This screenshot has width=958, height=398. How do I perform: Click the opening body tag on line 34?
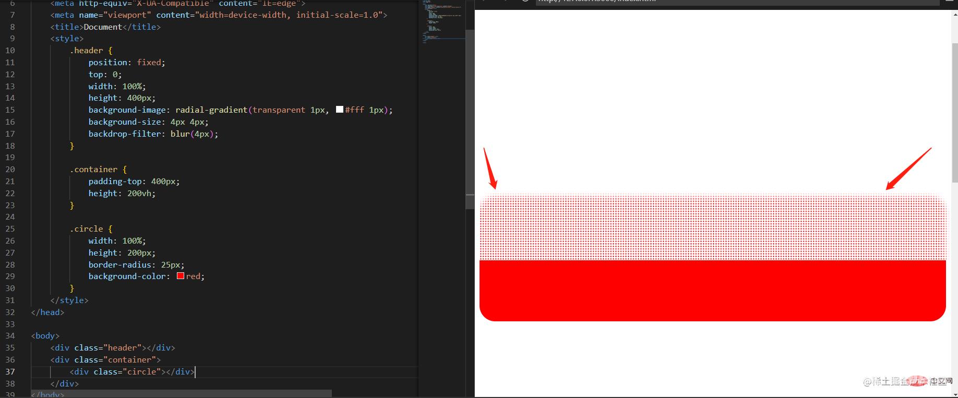45,336
